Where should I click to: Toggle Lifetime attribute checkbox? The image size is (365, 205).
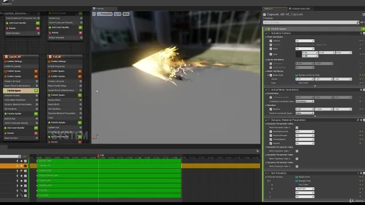coord(271,41)
